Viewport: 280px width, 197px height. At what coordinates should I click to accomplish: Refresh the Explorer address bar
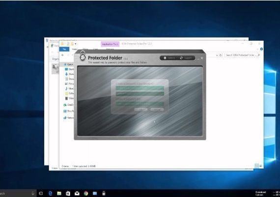tap(221, 55)
